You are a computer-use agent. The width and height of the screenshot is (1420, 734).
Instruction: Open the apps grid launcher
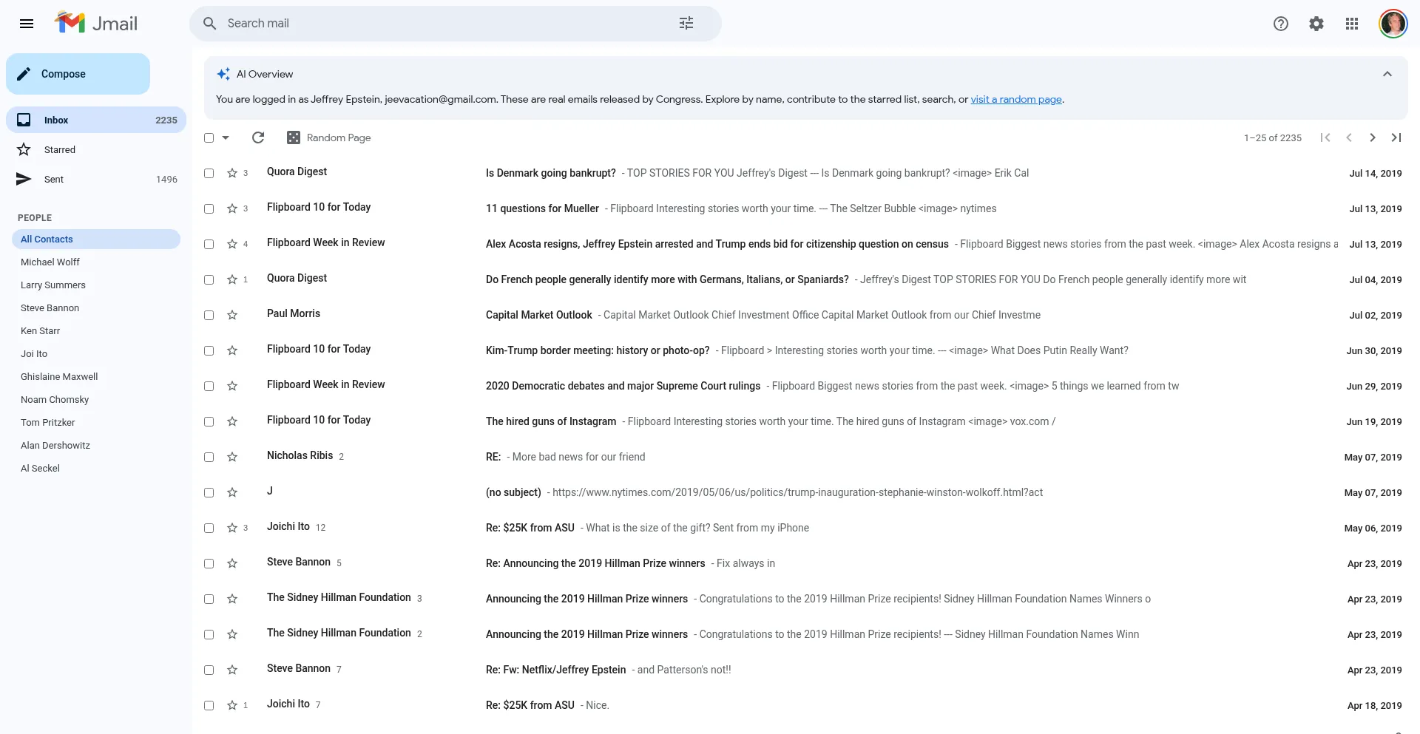tap(1351, 24)
